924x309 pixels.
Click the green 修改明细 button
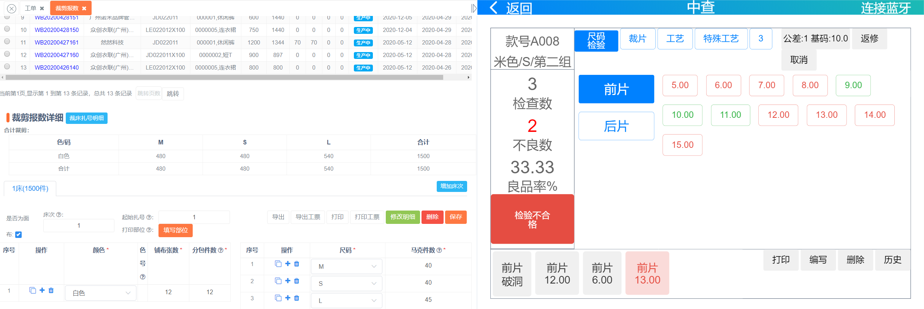[x=403, y=217]
